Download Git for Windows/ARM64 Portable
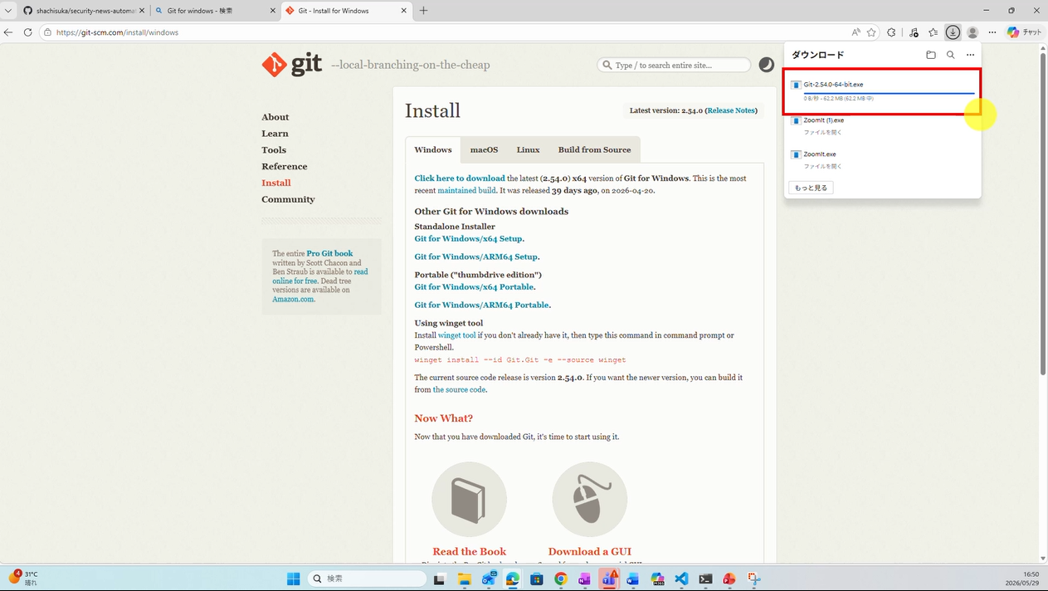Viewport: 1048px width, 591px height. [483, 305]
